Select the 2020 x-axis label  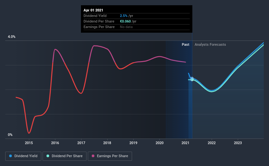click(160, 143)
